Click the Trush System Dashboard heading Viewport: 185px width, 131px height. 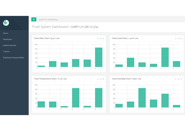65,27
